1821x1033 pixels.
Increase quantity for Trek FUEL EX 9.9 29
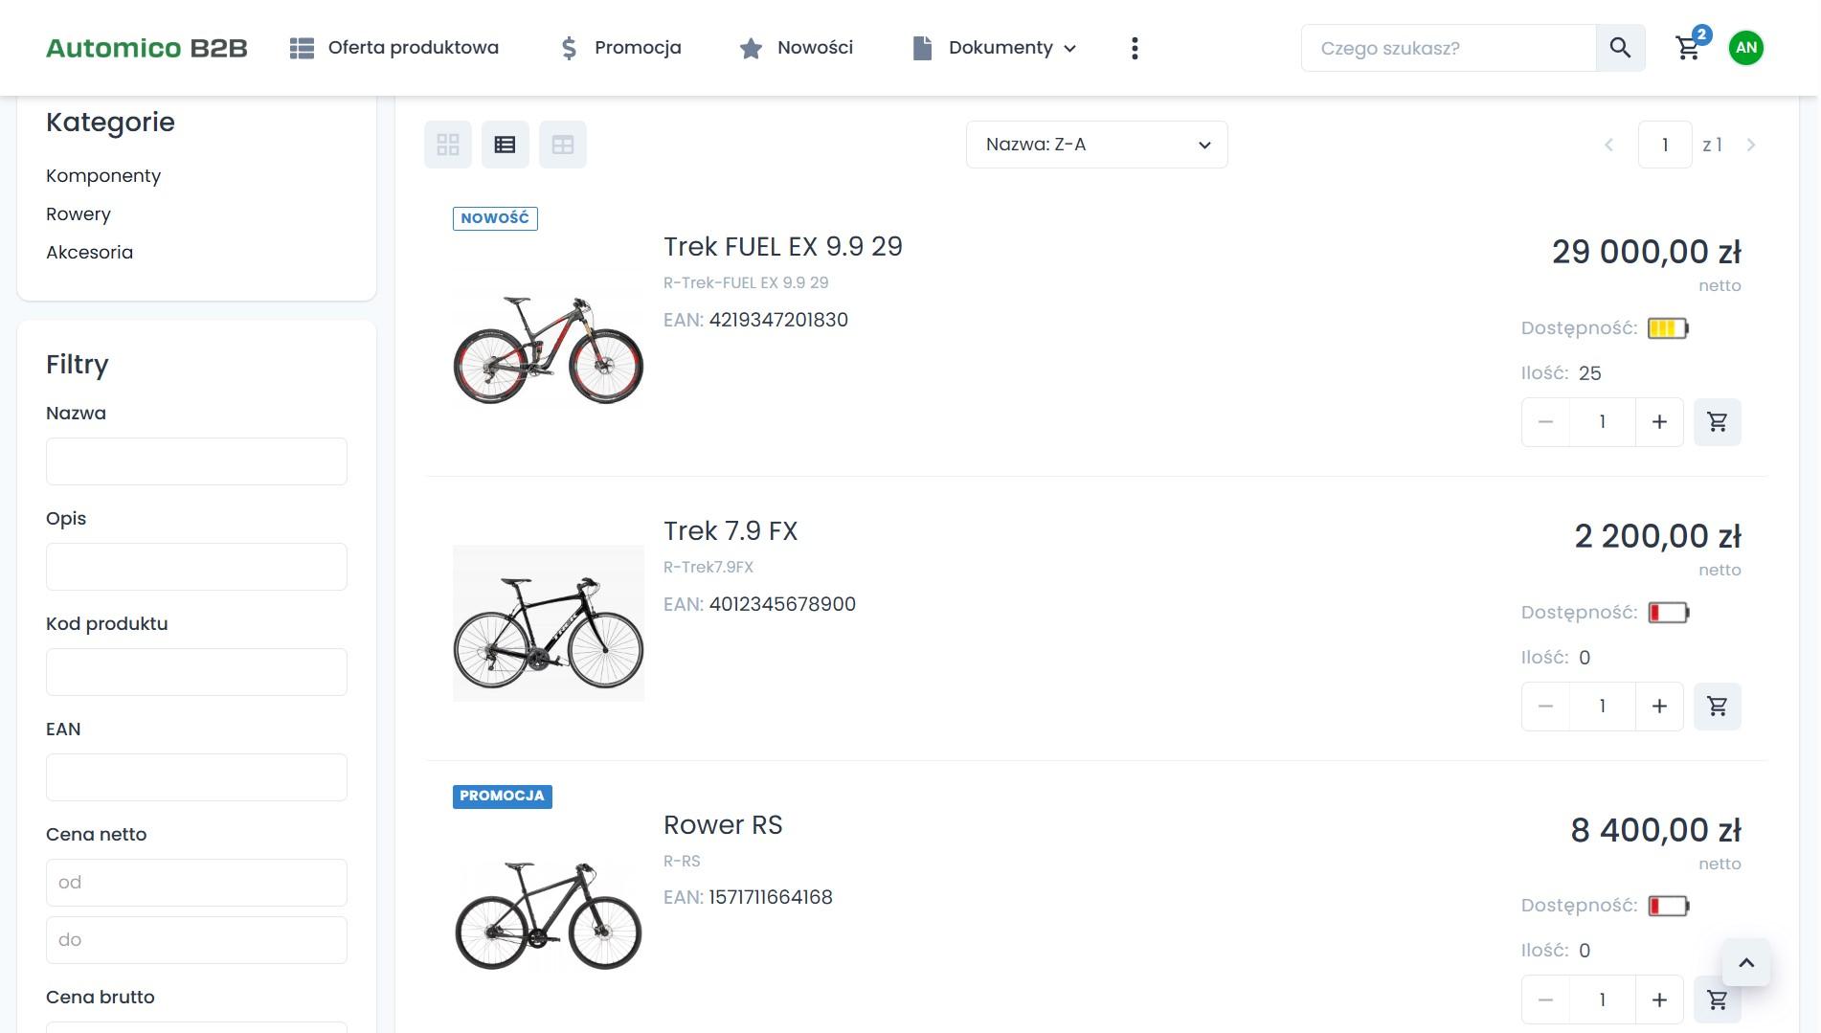click(1659, 422)
